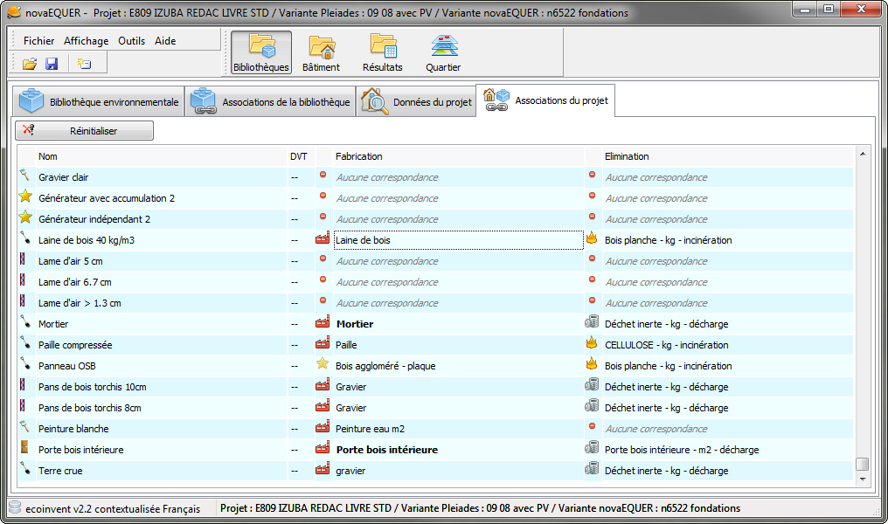Switch to Bibliothèque environnementale tab
Screen dimensions: 888x524
99,101
